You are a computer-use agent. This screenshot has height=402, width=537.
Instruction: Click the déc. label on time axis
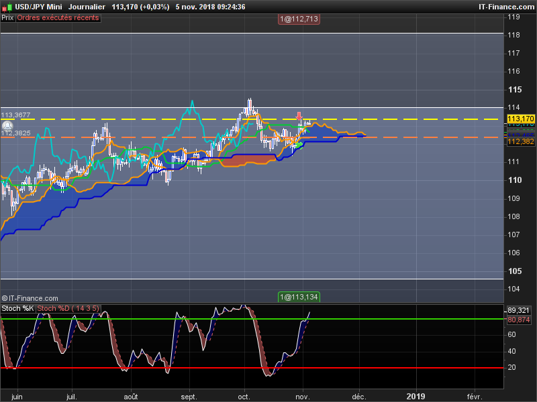click(359, 397)
